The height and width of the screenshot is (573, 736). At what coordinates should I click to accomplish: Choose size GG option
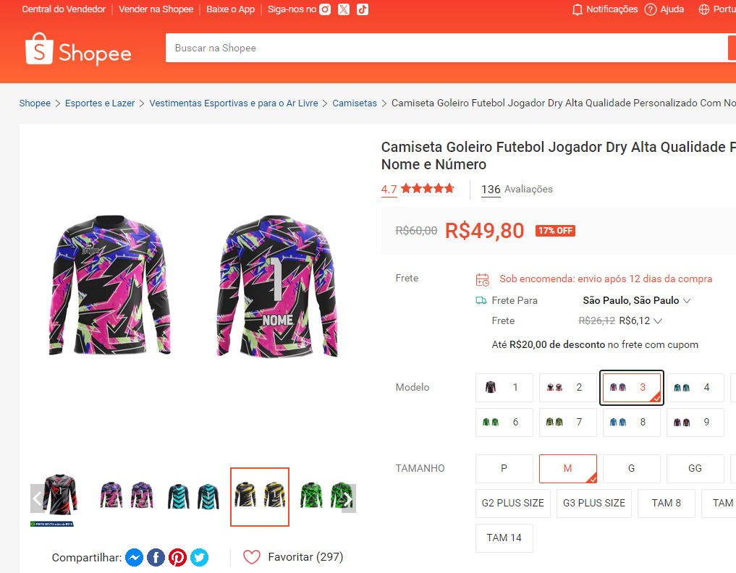click(695, 468)
